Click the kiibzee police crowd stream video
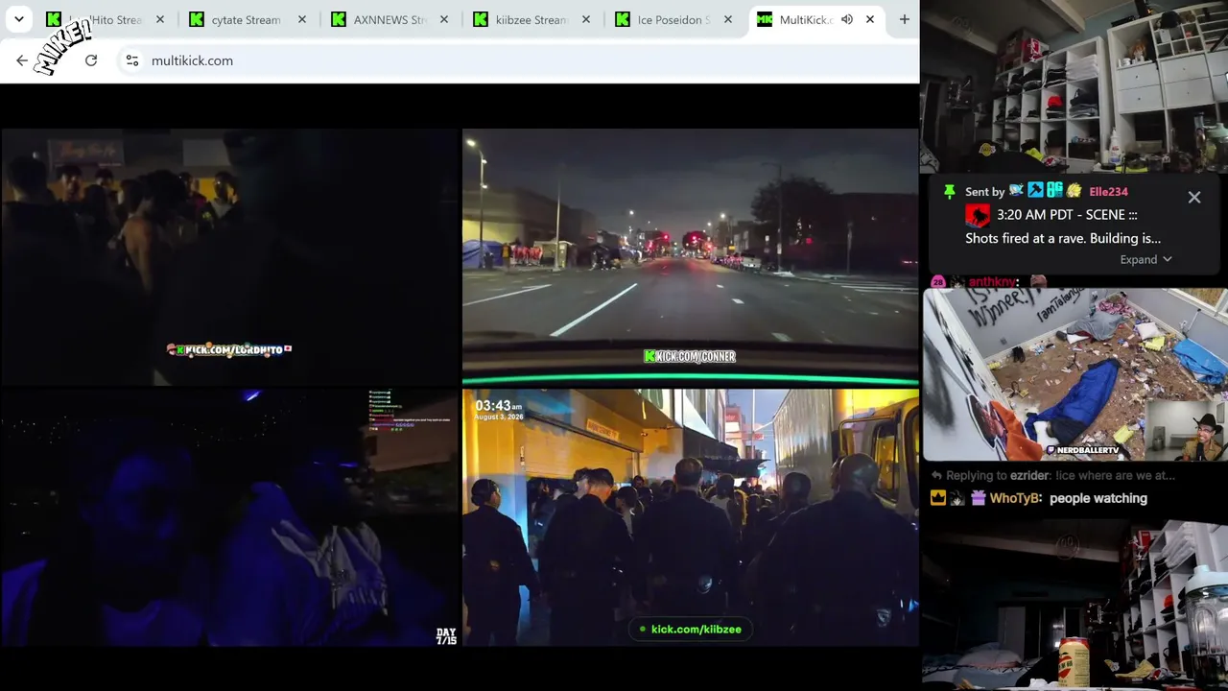Screen dimensions: 1228x691 click(x=691, y=517)
